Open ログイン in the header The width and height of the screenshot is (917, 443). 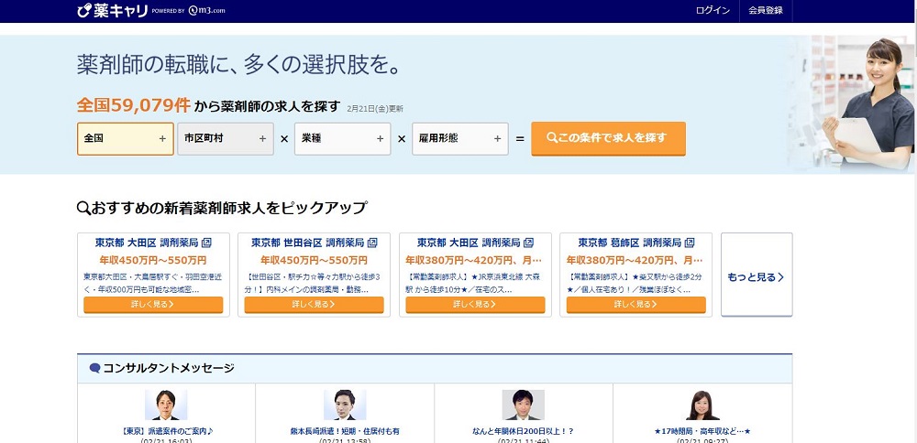click(x=713, y=10)
